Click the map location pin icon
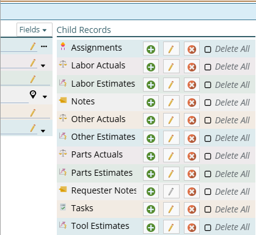 [33, 95]
